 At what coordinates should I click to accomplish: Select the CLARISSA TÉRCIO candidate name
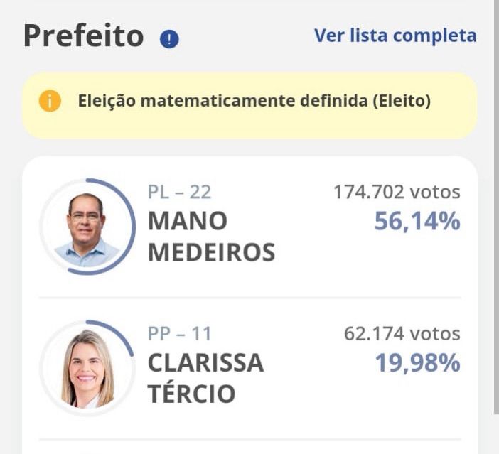pos(205,378)
